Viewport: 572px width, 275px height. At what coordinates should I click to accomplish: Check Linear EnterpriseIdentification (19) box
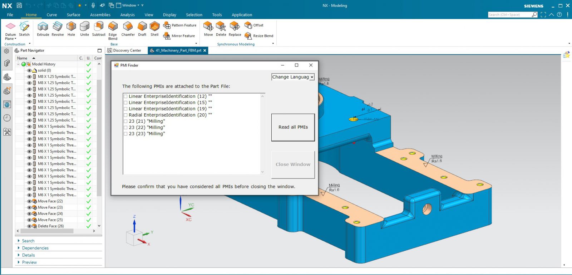coord(125,109)
